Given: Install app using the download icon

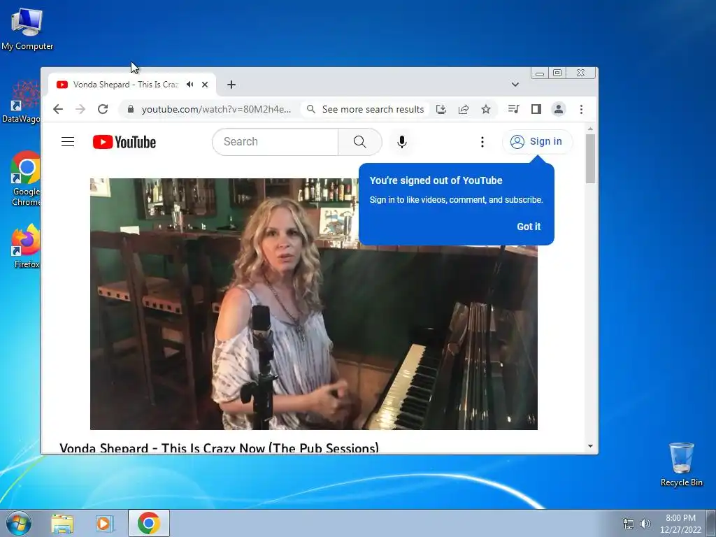Looking at the screenshot, I should click(441, 109).
